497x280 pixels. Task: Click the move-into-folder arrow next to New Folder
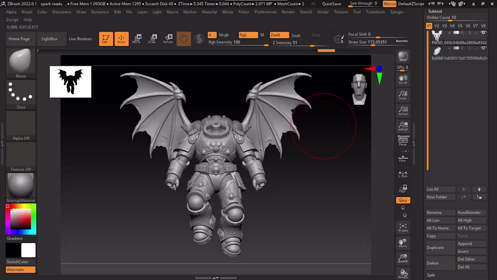click(479, 197)
